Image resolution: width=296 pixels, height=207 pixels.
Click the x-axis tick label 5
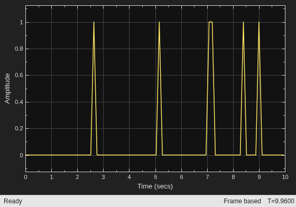pos(155,177)
